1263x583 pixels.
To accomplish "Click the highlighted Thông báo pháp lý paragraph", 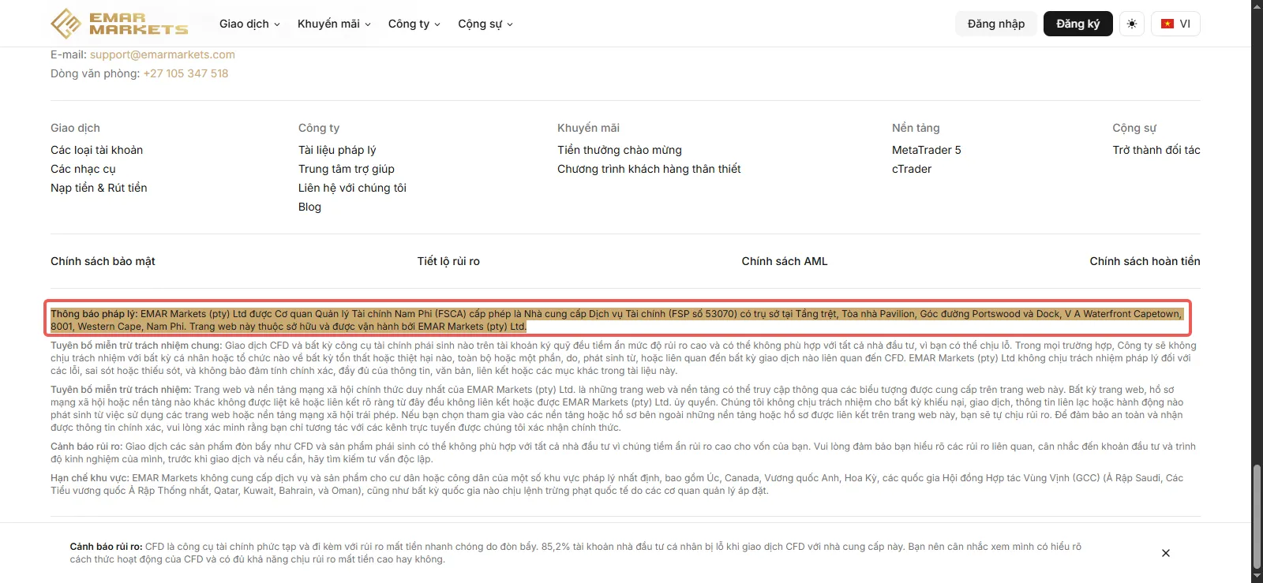I will (617, 320).
